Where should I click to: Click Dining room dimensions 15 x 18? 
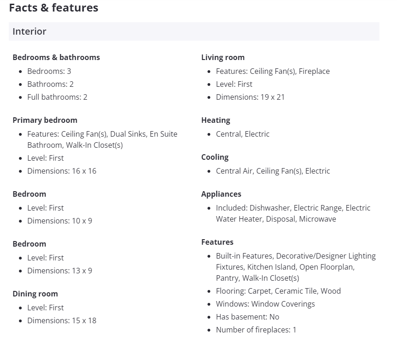click(x=61, y=320)
